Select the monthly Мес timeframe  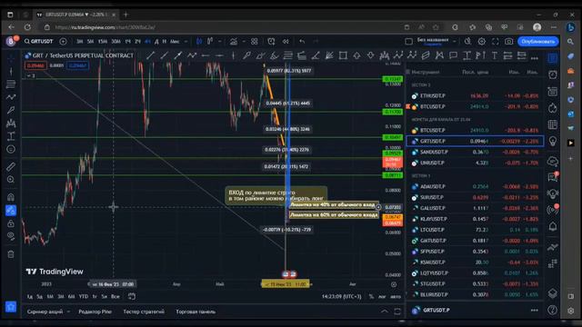[175, 42]
